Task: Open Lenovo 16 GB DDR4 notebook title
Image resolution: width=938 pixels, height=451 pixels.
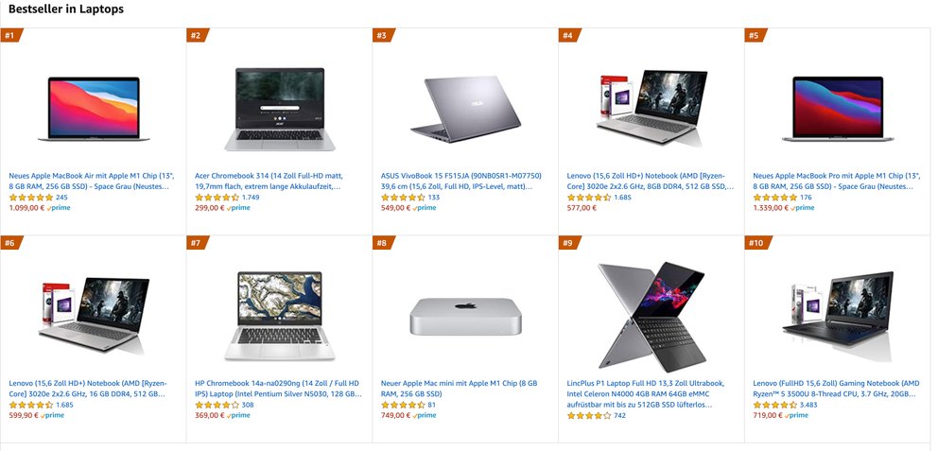Action: tap(88, 389)
